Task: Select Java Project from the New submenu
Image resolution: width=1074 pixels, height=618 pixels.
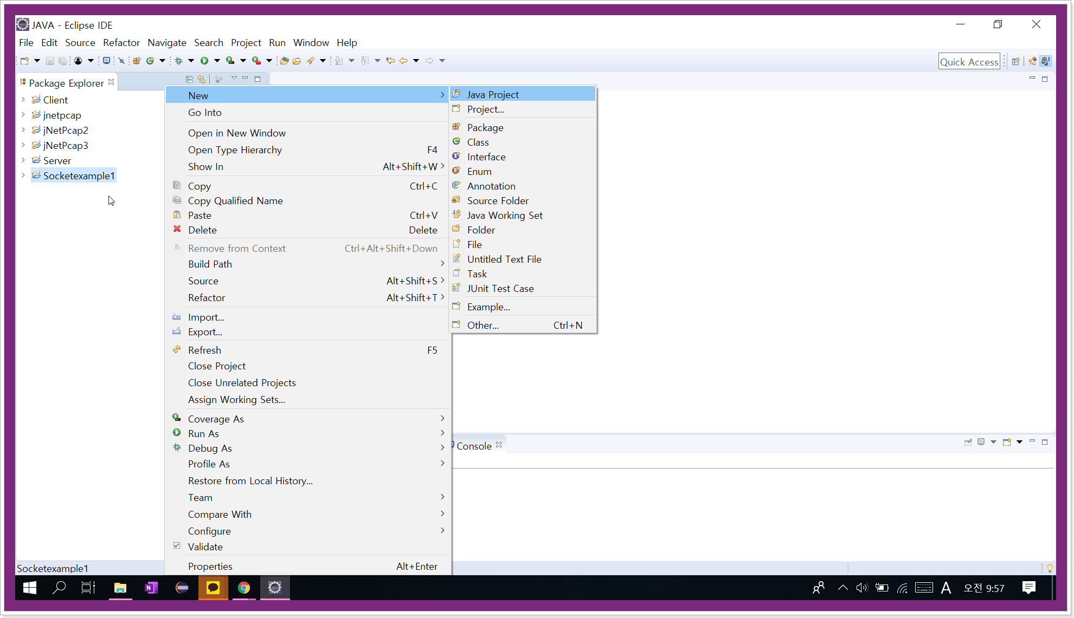Action: [523, 94]
